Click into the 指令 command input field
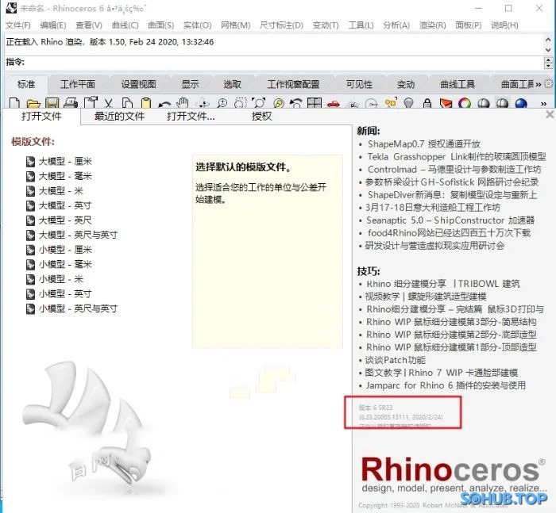The width and height of the screenshot is (556, 513). tap(278, 62)
